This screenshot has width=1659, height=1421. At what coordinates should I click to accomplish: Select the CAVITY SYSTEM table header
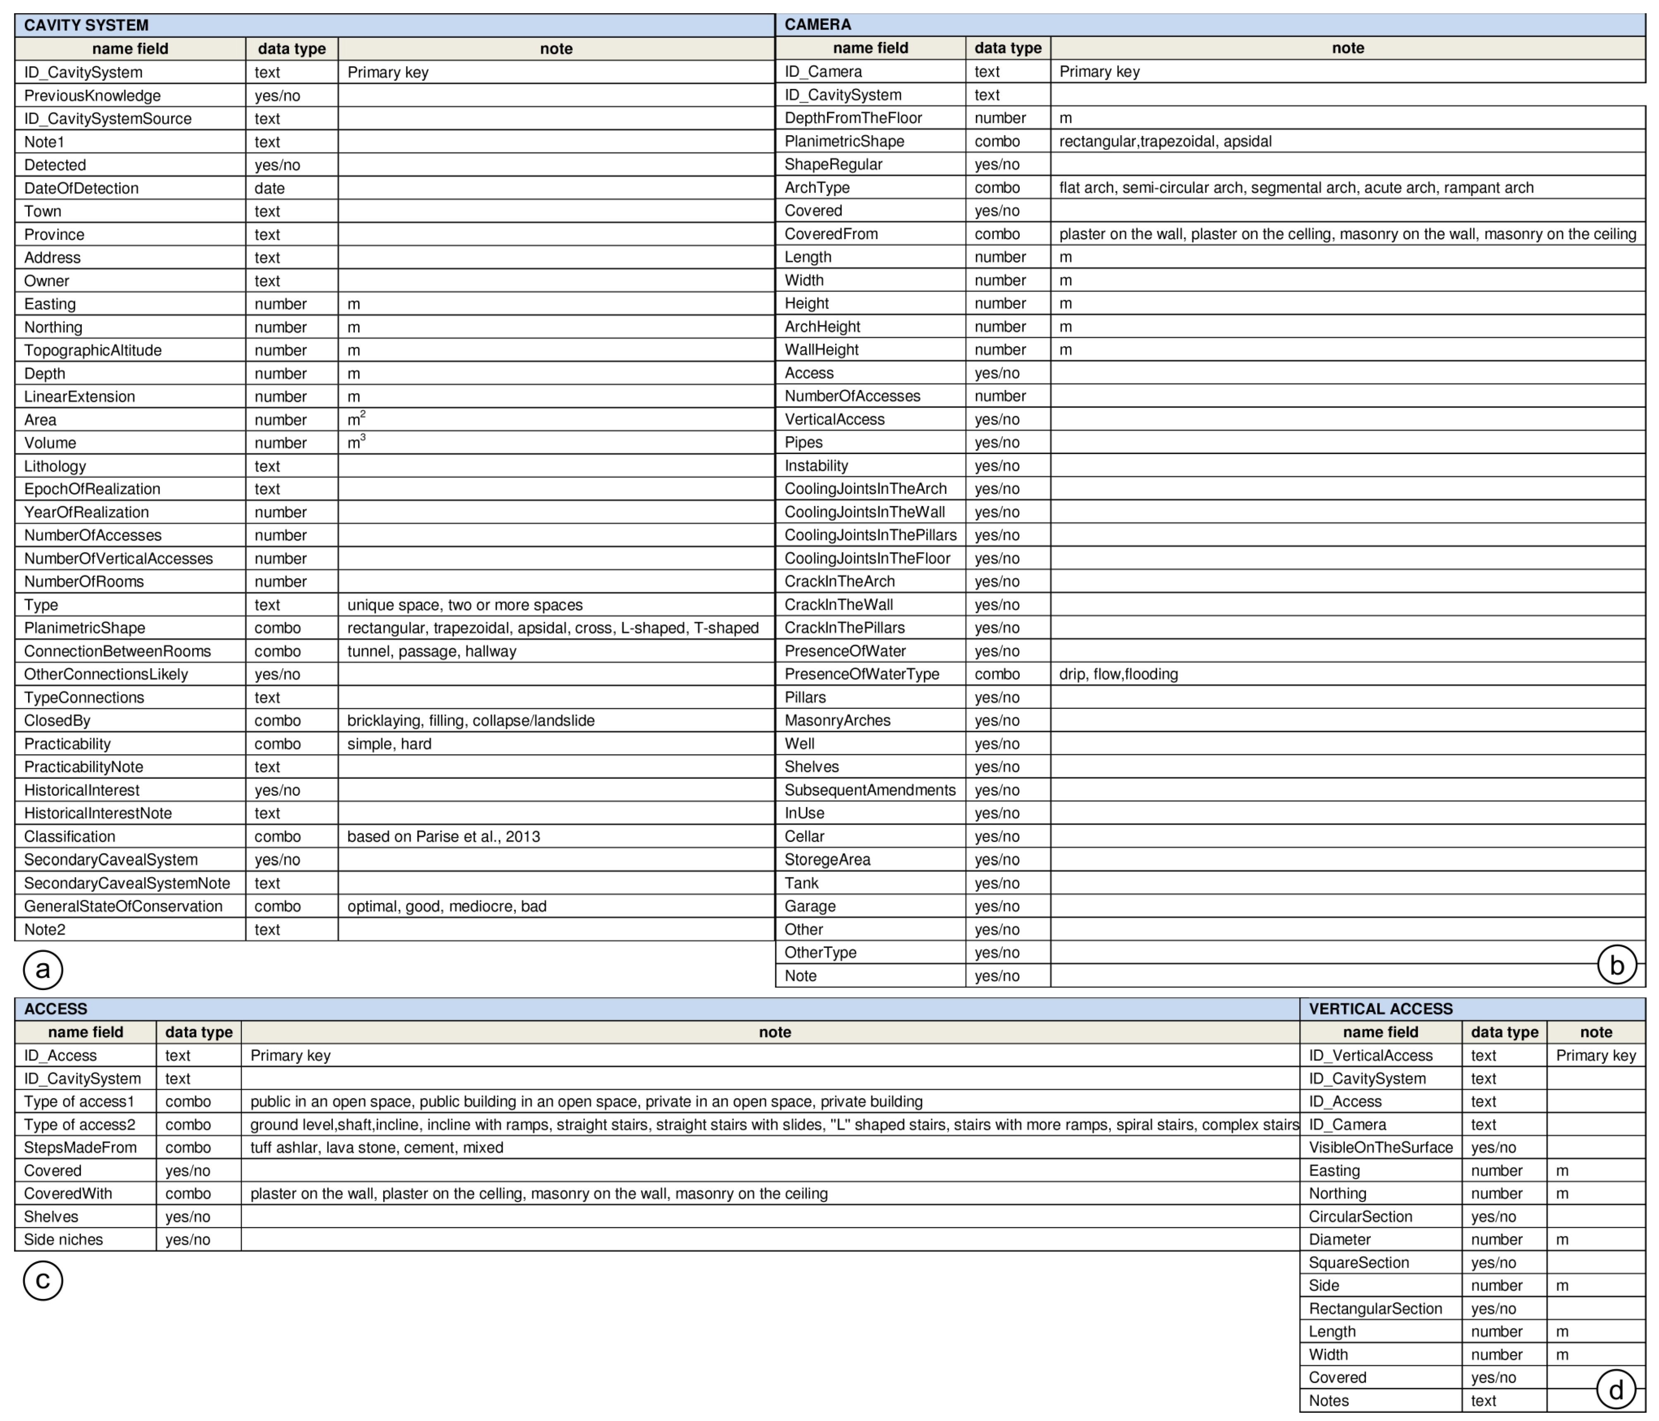click(x=86, y=25)
